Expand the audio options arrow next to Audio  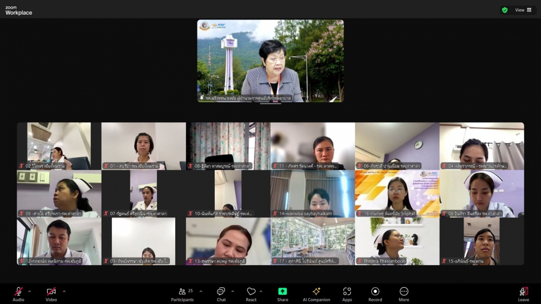[x=29, y=291]
